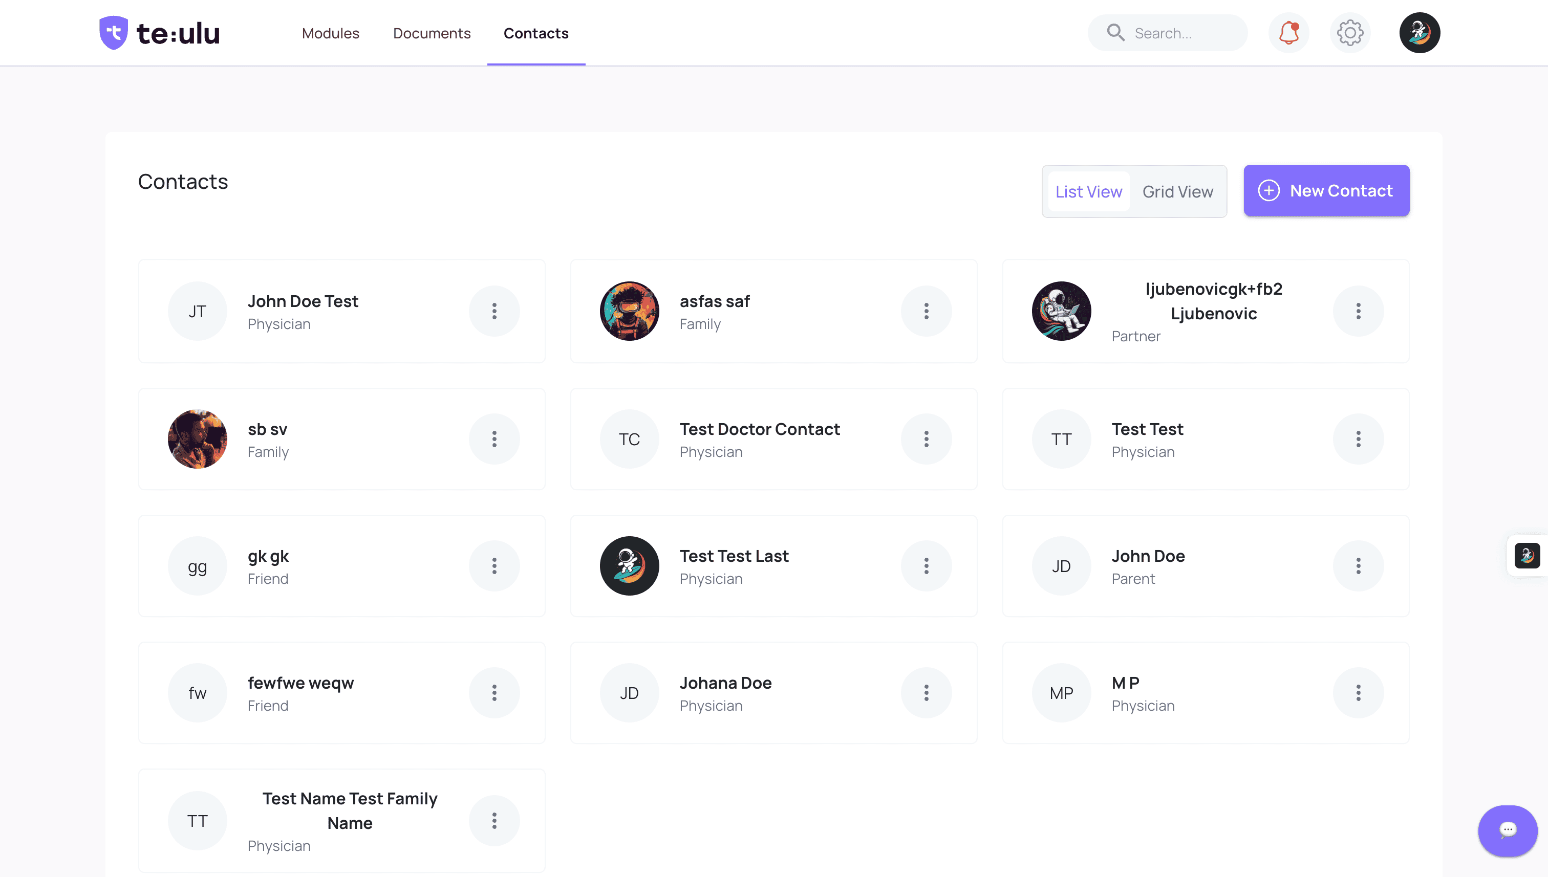
Task: Click the astronaut profile avatar
Action: (x=1419, y=33)
